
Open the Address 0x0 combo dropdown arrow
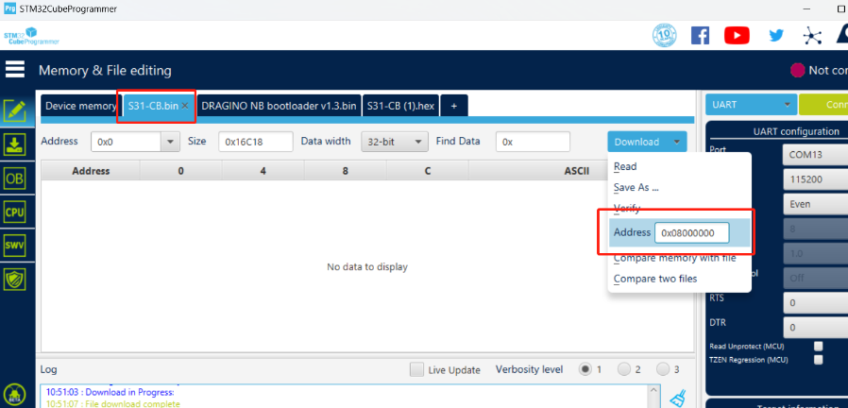(x=170, y=142)
